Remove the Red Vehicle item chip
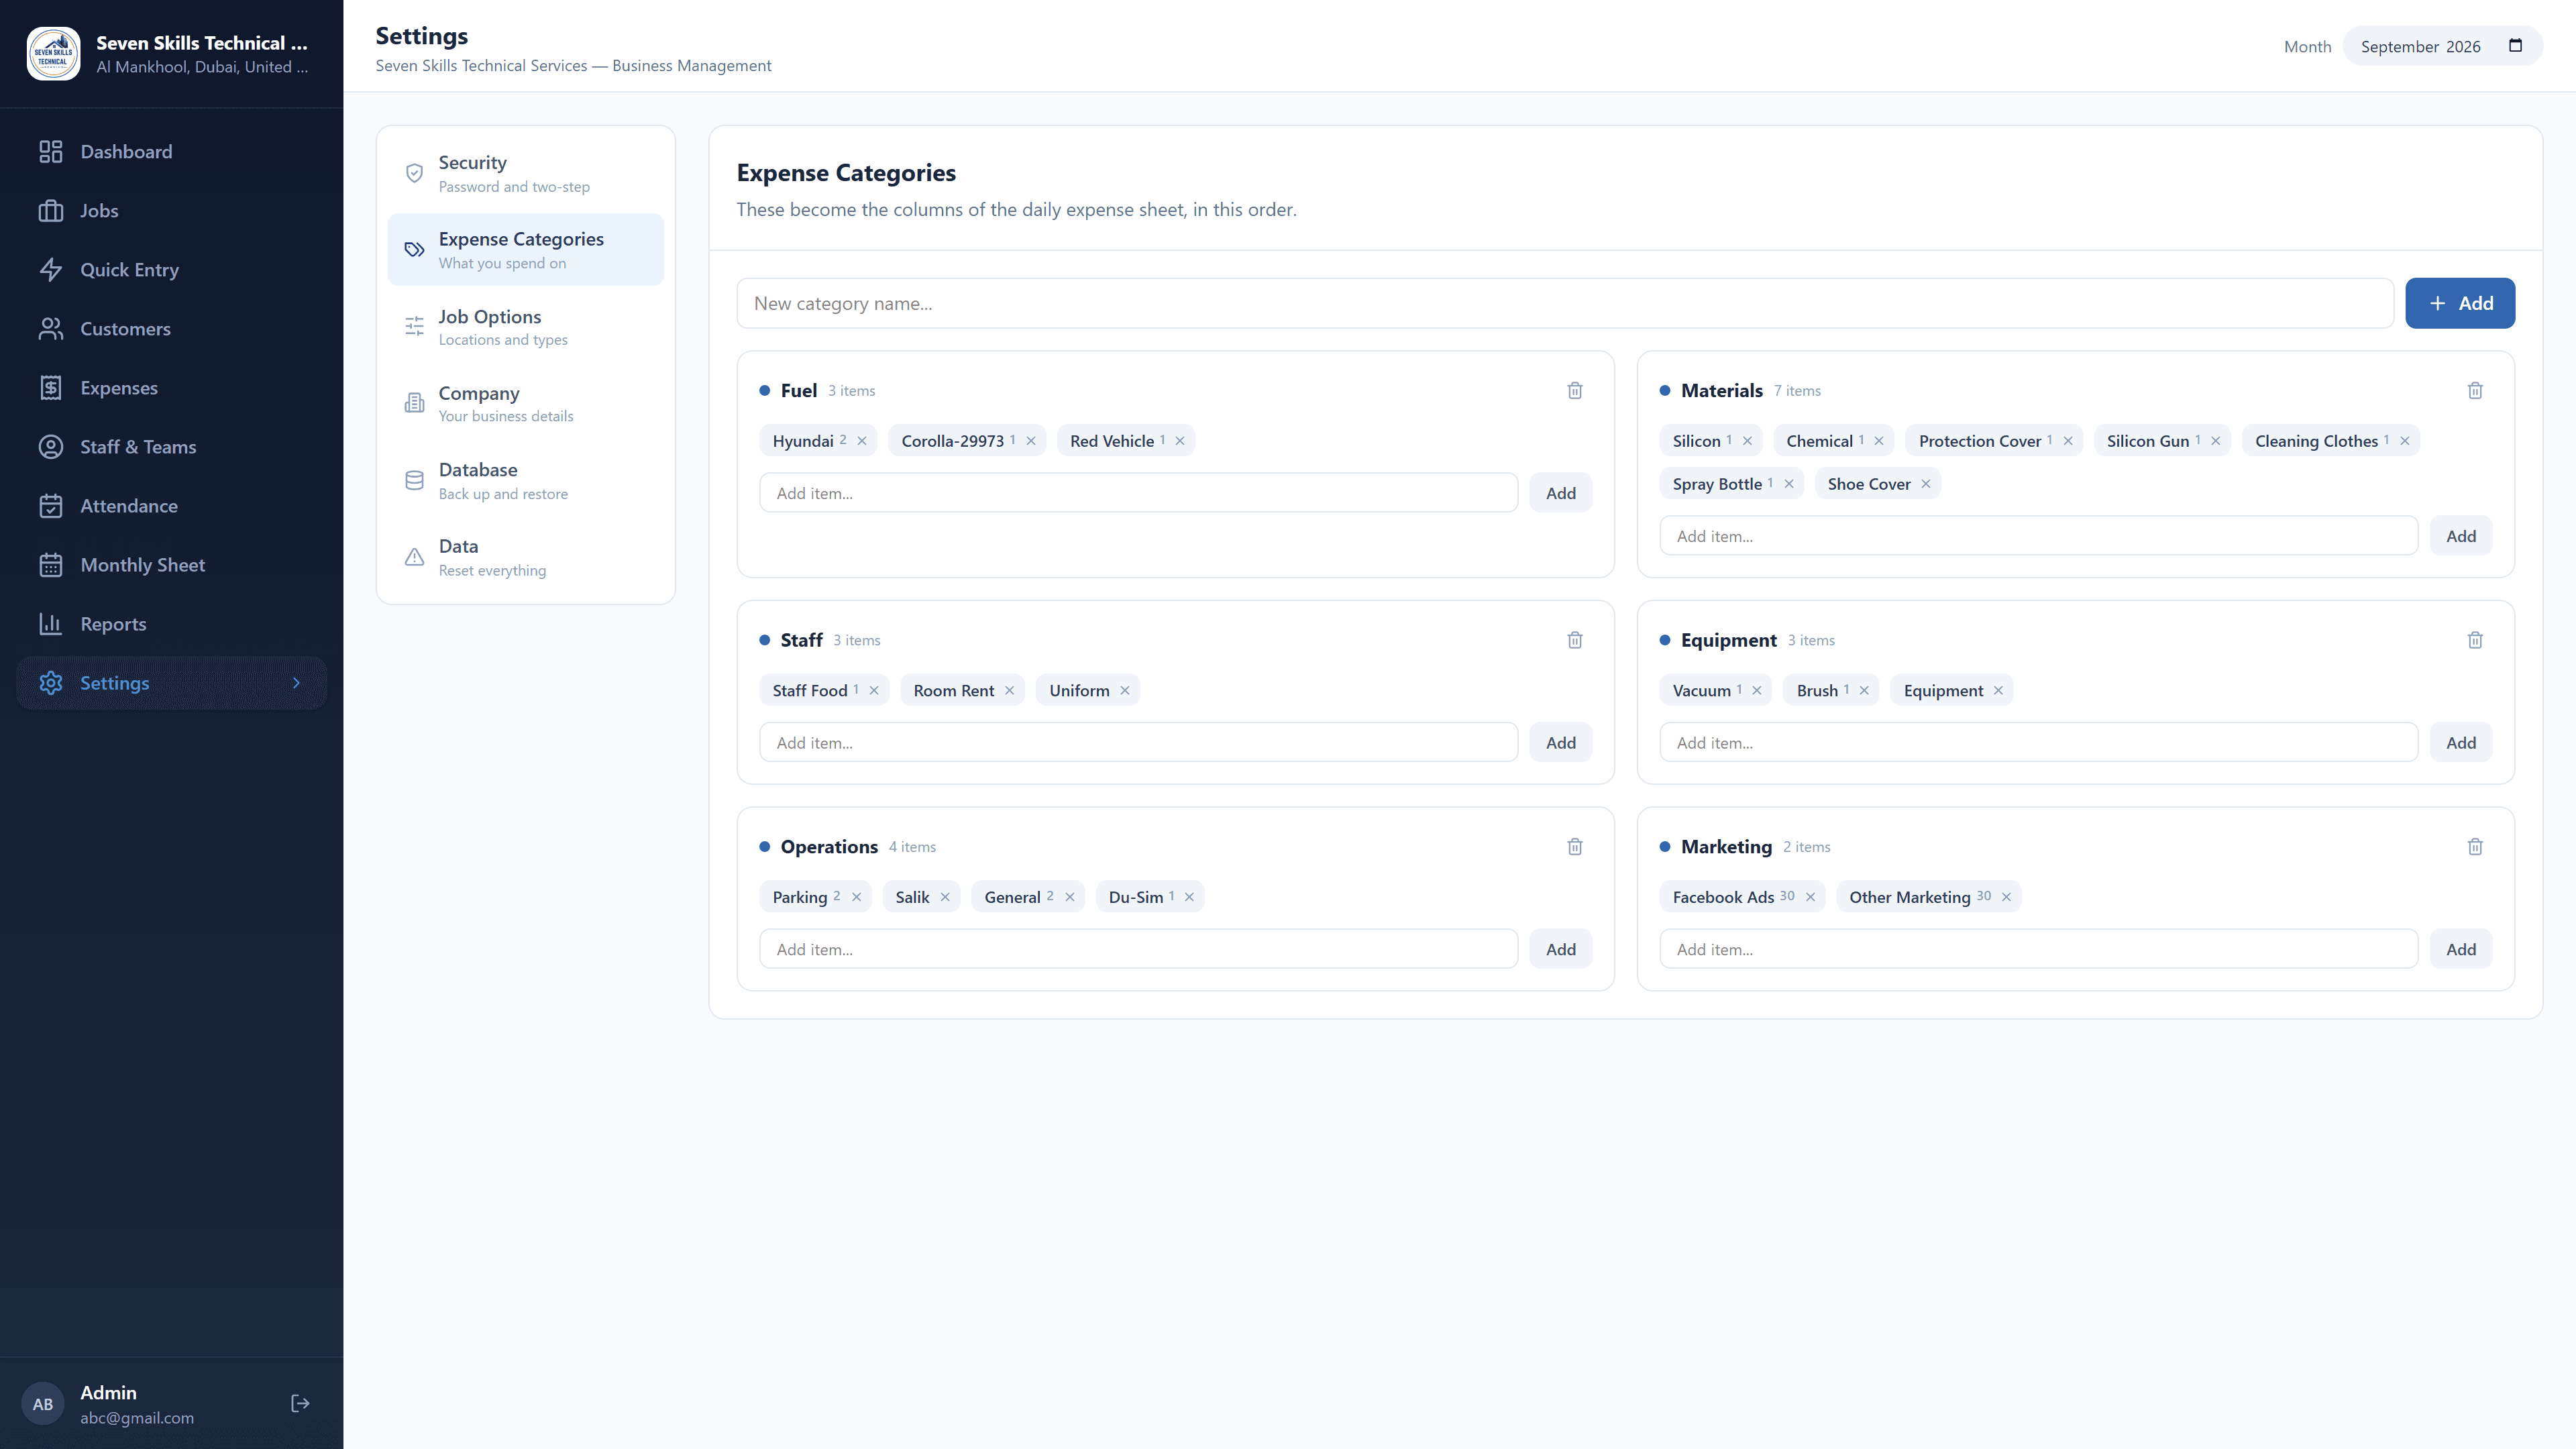This screenshot has height=1449, width=2576. [1180, 441]
